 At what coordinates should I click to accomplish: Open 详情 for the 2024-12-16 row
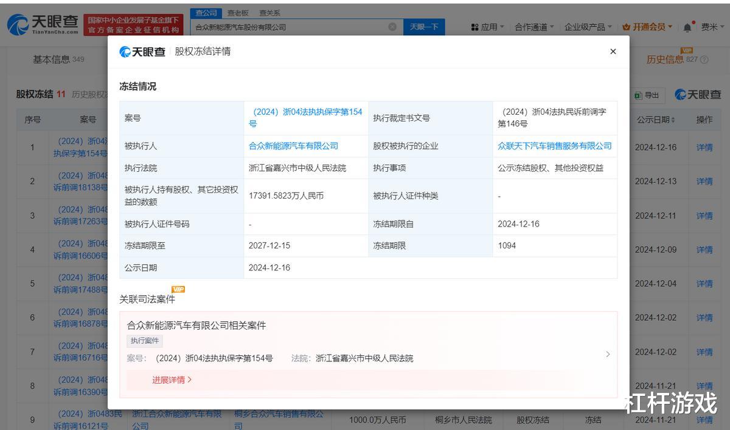pyautogui.click(x=704, y=147)
